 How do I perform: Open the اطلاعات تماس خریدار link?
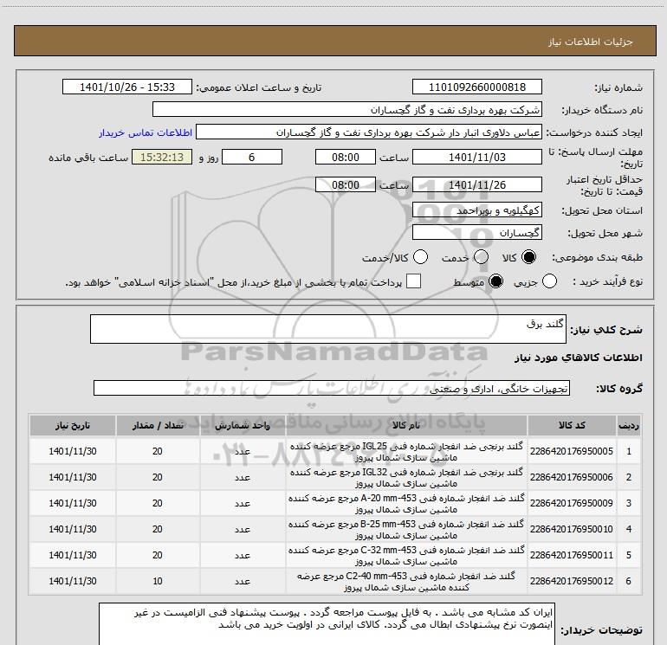pos(146,132)
